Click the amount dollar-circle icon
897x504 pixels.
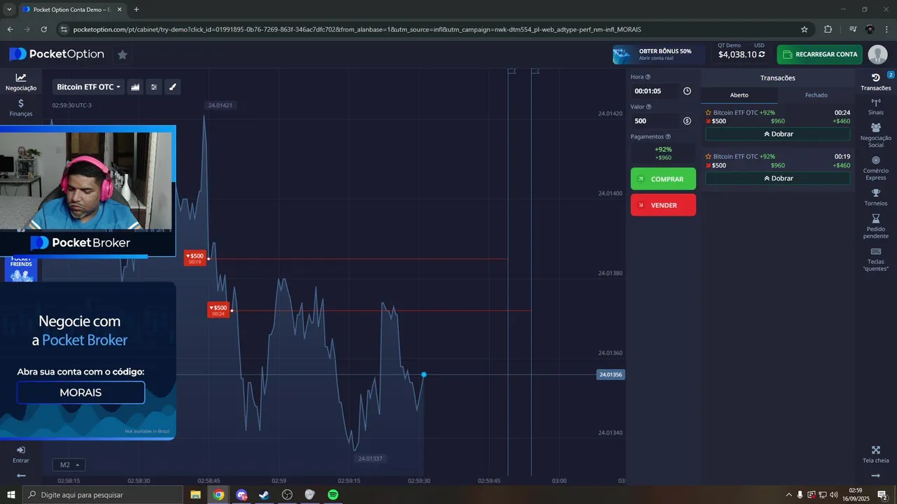pyautogui.click(x=687, y=121)
